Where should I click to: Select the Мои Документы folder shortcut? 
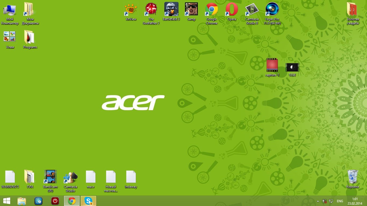click(30, 13)
